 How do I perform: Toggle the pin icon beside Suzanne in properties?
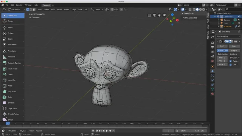[239, 32]
